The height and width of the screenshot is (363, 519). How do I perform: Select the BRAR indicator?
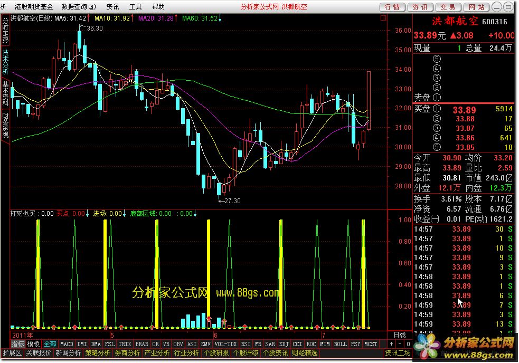point(142,344)
